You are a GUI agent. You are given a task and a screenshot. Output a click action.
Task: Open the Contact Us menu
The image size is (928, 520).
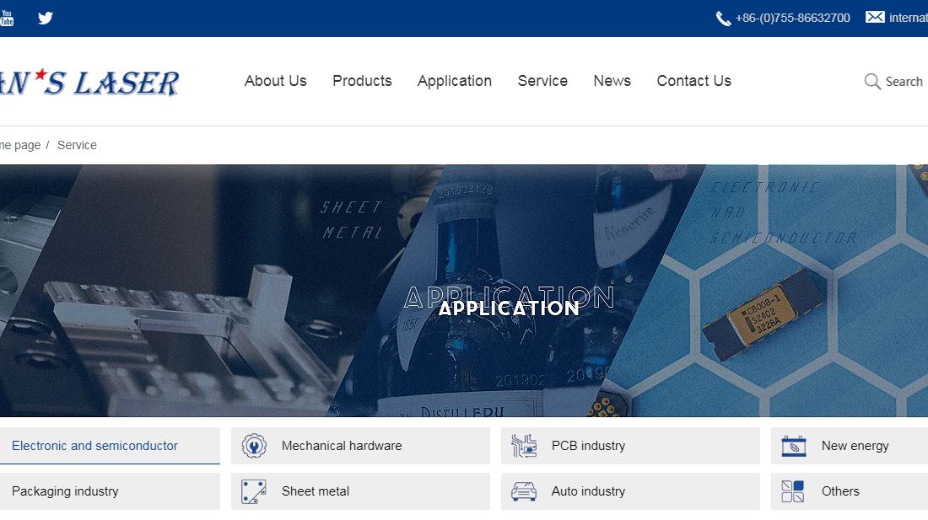(x=694, y=81)
